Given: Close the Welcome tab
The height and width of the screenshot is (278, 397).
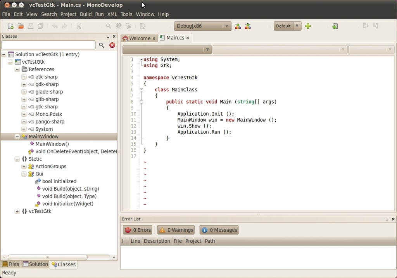Looking at the screenshot, I should 154,38.
